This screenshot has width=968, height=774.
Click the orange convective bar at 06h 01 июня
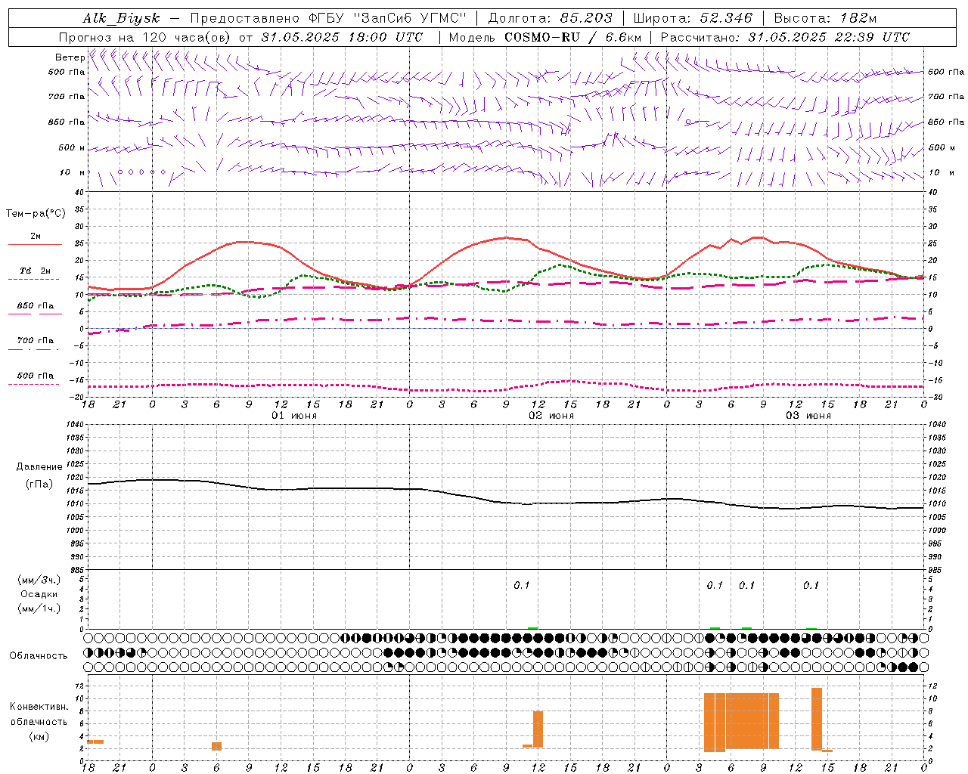[216, 746]
